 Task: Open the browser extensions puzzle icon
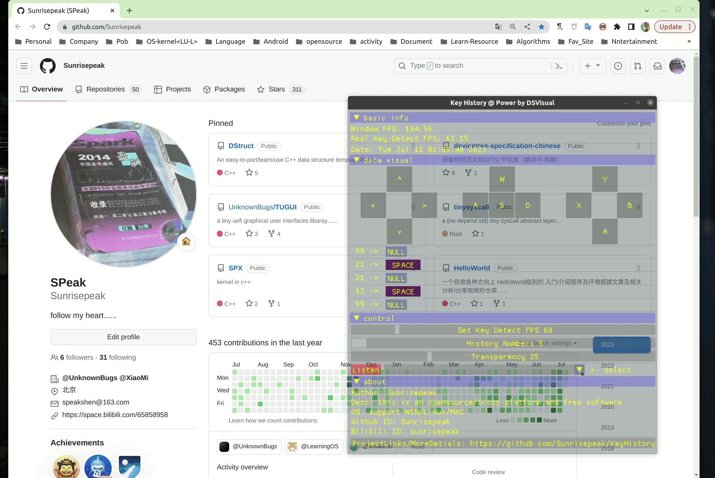(617, 27)
